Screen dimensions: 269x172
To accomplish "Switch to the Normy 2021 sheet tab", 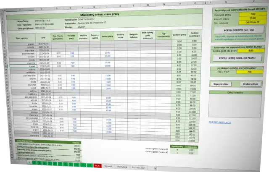I will pos(139,167).
